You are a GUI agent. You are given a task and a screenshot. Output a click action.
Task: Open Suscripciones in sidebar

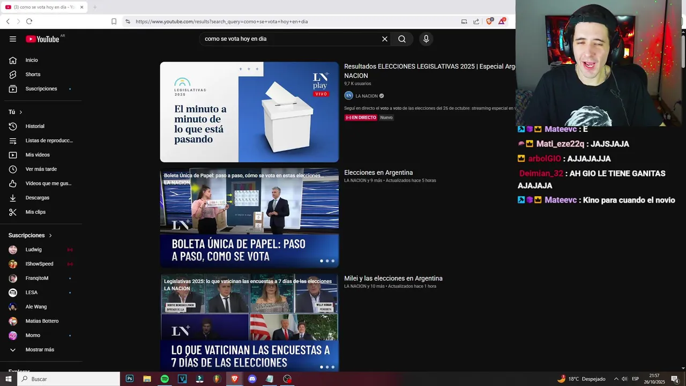coord(41,88)
